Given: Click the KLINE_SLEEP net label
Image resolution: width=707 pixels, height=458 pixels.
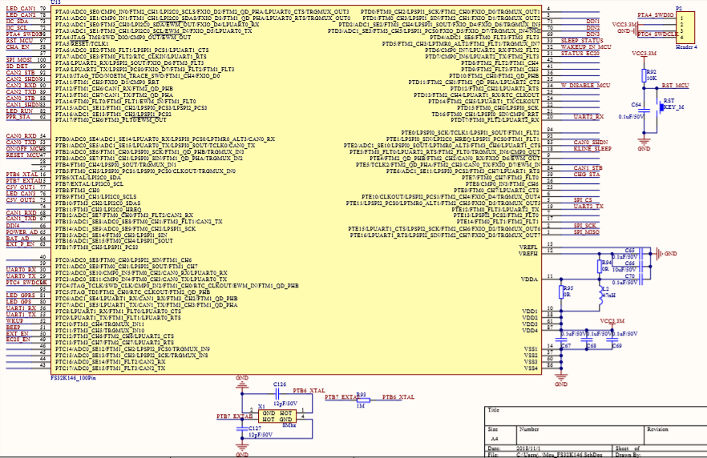Looking at the screenshot, I should (592, 149).
